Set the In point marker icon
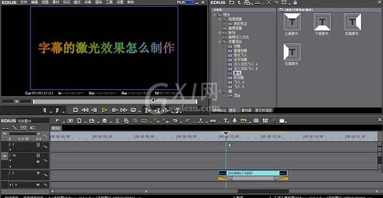 (45, 111)
